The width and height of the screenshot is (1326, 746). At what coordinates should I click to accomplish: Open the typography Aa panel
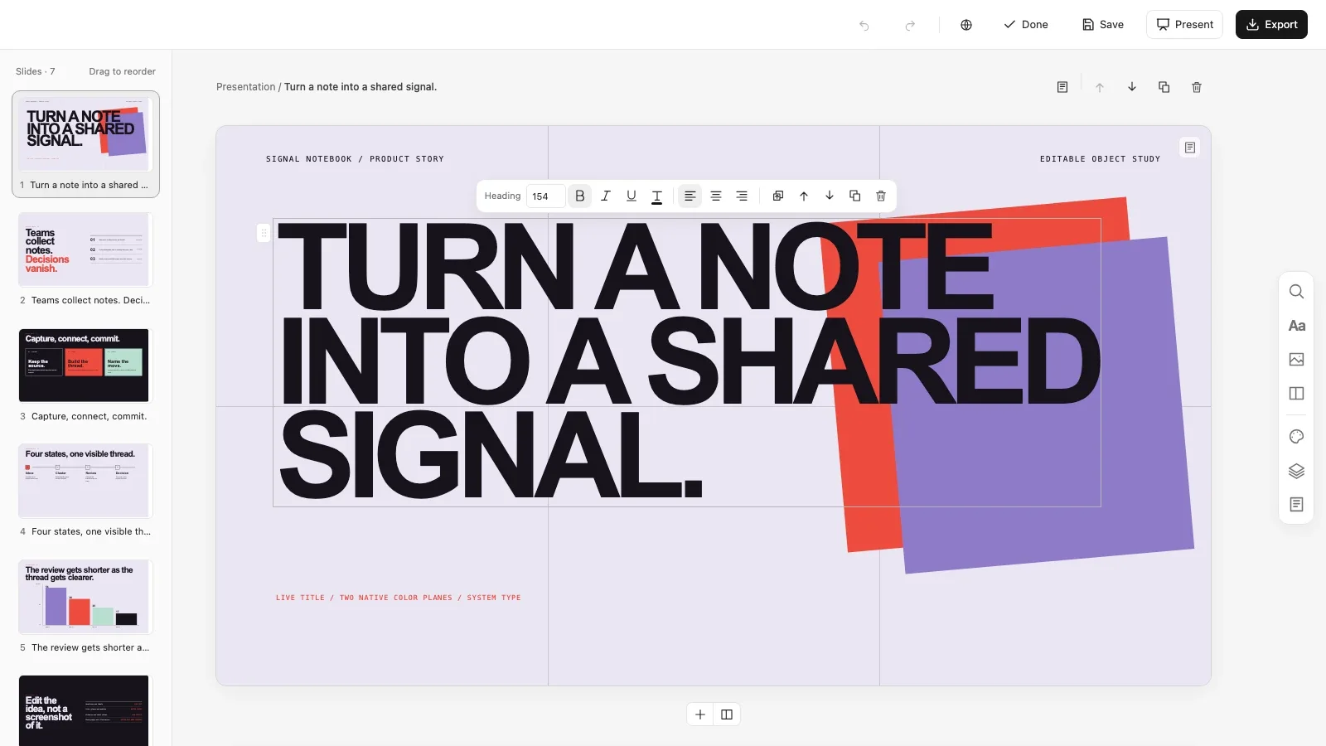1297,326
